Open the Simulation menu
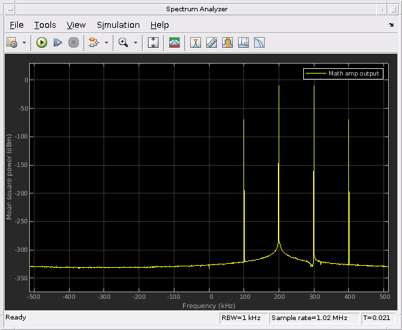This screenshot has height=330, width=402. pyautogui.click(x=118, y=25)
